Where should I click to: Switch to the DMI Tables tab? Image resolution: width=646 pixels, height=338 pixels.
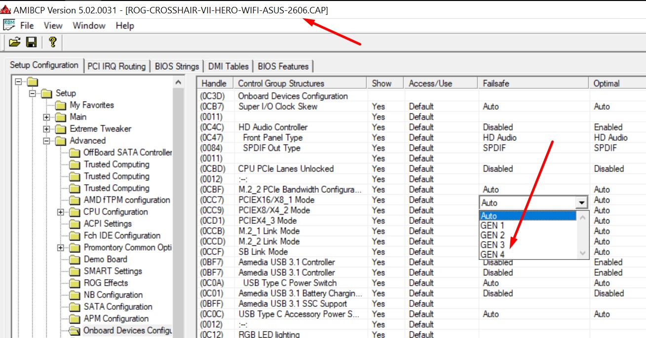228,66
